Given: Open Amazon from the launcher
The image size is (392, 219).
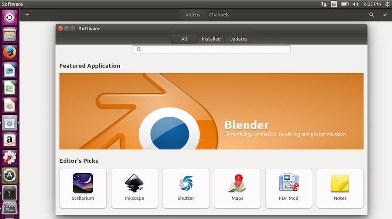Looking at the screenshot, I should coord(10,140).
